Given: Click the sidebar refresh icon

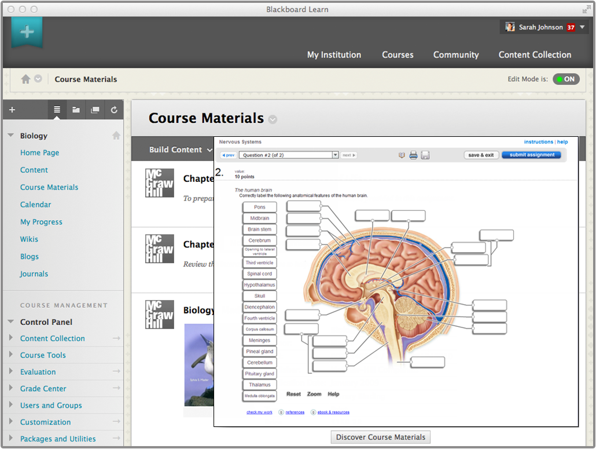Looking at the screenshot, I should pyautogui.click(x=114, y=109).
